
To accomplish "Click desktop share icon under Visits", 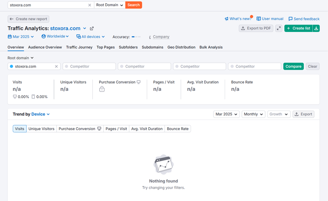I will (x=15, y=97).
